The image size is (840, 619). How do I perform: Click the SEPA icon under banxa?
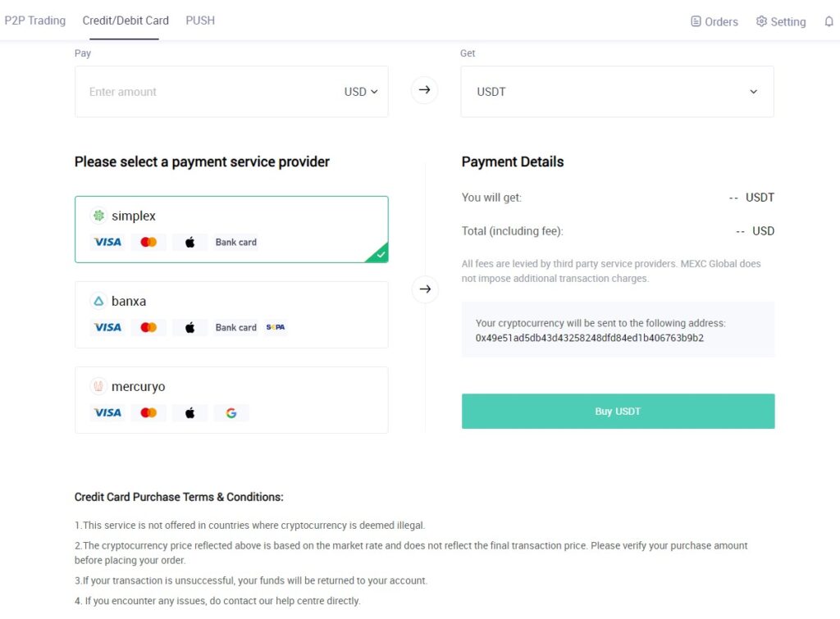pos(276,327)
